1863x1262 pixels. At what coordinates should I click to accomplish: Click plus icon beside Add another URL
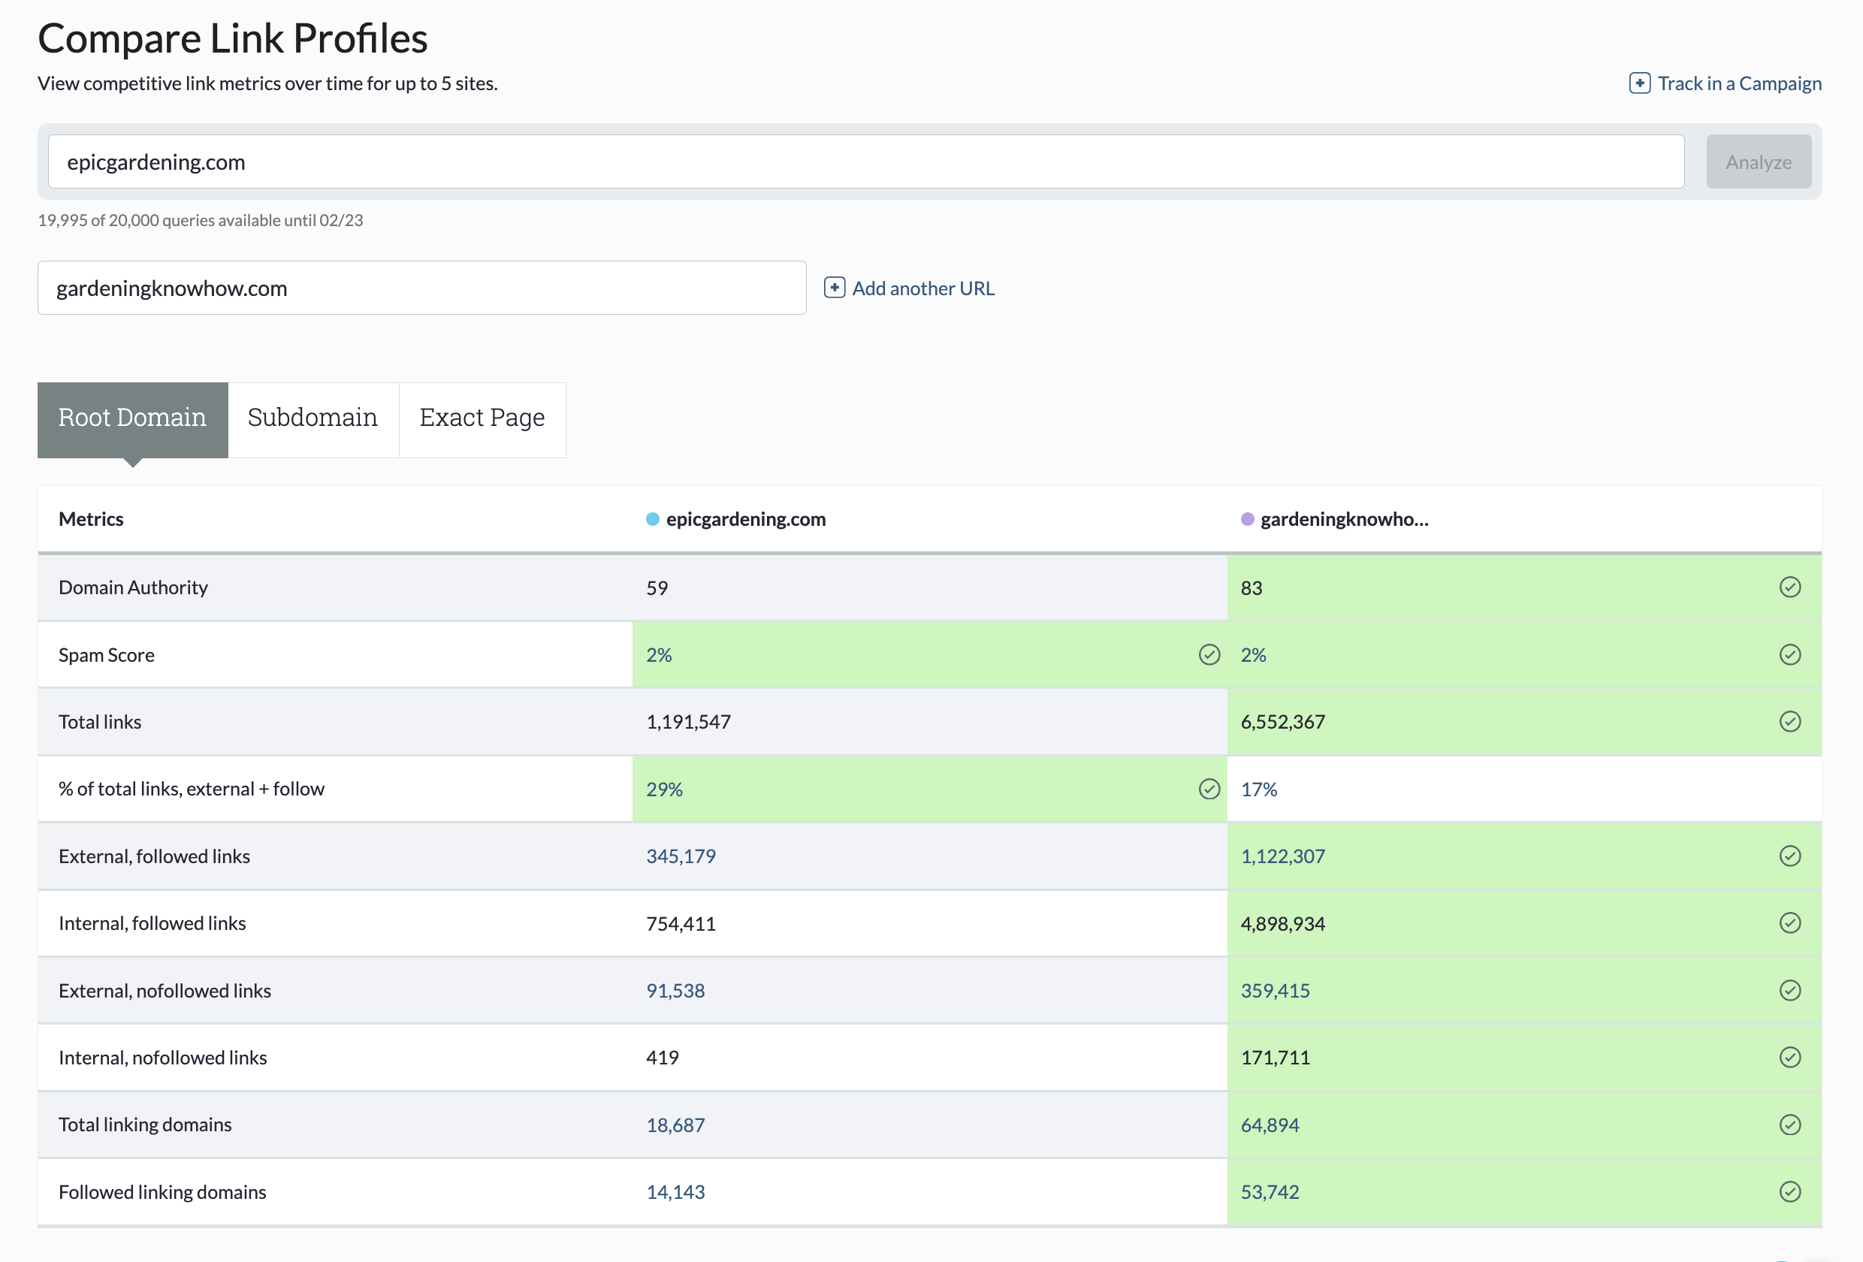834,288
